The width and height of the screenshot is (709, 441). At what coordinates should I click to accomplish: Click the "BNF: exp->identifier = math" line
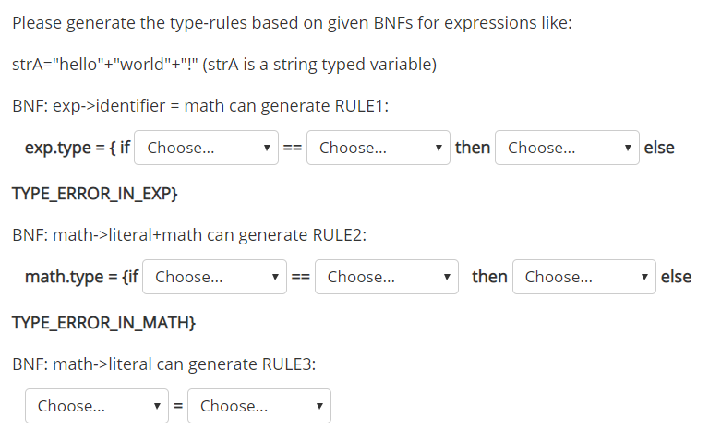pyautogui.click(x=200, y=106)
